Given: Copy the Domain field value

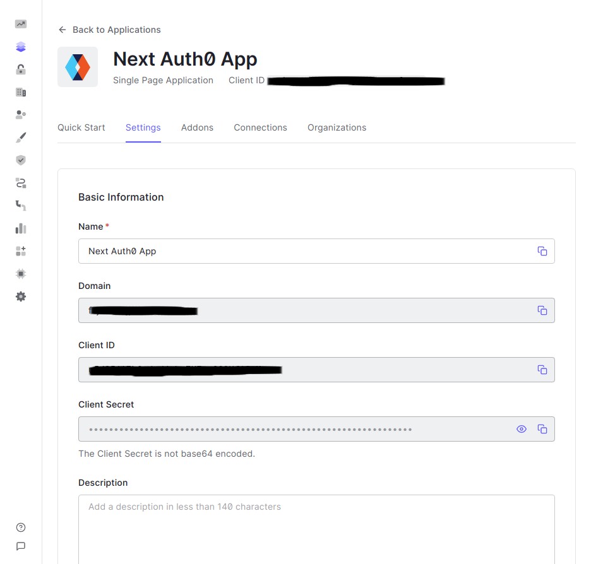Looking at the screenshot, I should pos(542,310).
